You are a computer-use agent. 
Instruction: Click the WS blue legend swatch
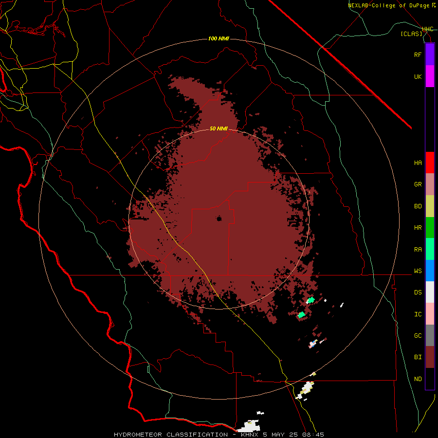point(430,271)
